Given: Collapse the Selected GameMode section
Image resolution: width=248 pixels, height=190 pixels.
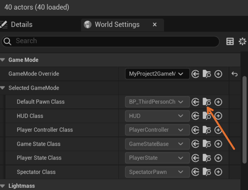Looking at the screenshot, I should [3, 88].
